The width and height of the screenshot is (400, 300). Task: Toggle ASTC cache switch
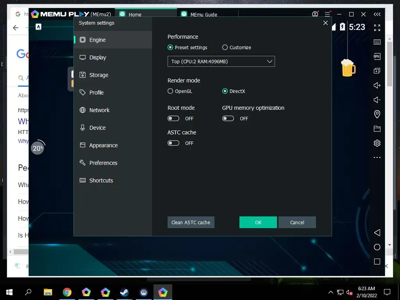173,143
